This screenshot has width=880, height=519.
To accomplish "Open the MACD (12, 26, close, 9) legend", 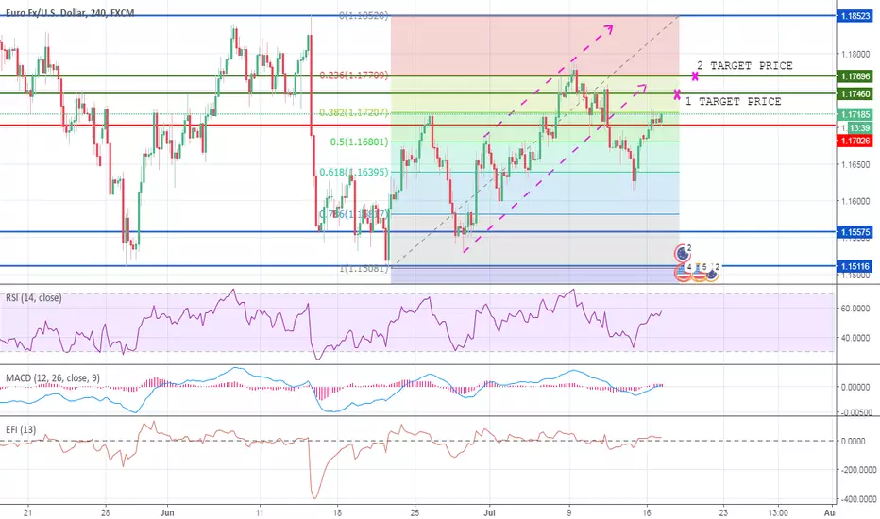I will click(53, 377).
